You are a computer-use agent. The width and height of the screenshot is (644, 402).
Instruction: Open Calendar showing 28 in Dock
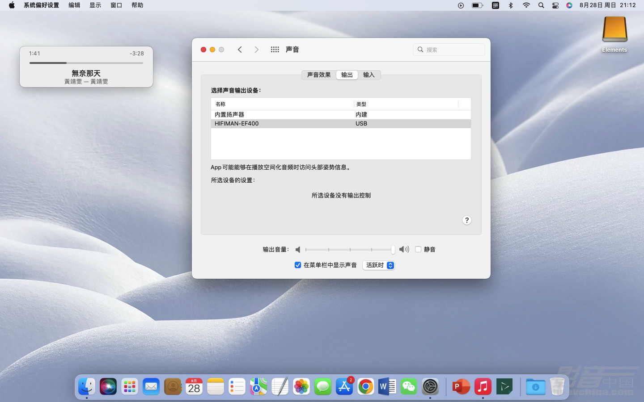(194, 386)
